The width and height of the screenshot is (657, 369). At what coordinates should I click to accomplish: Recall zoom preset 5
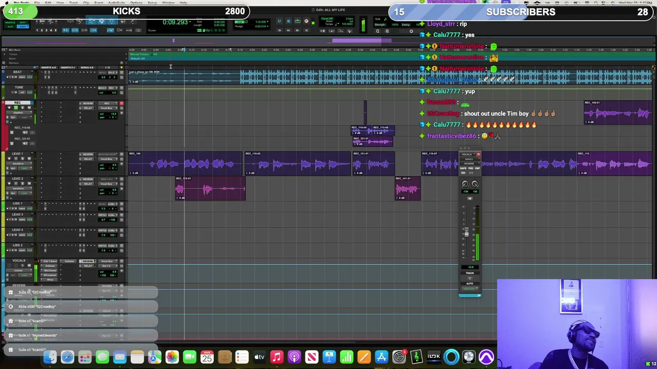click(x=55, y=30)
